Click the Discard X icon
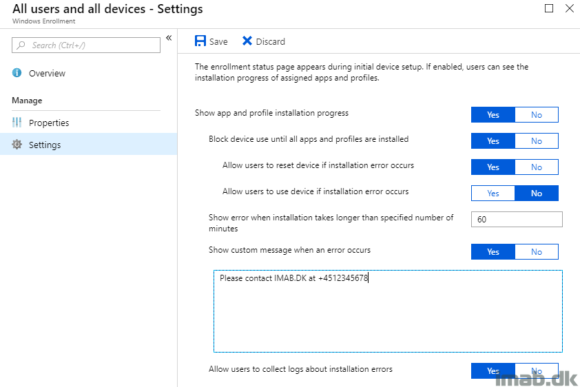 coord(247,41)
